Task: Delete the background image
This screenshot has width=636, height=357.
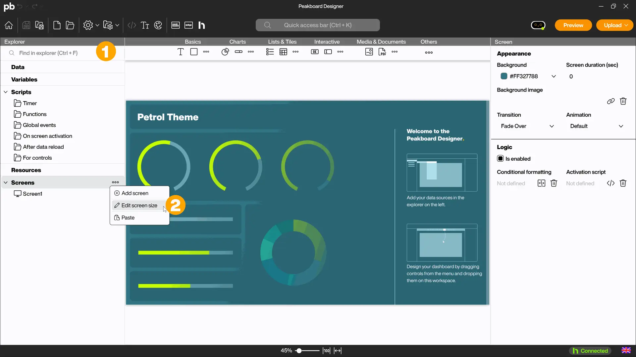Action: (623, 101)
